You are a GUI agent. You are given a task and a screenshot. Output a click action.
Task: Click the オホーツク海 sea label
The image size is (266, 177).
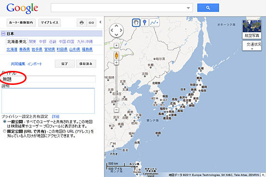tap(226, 25)
